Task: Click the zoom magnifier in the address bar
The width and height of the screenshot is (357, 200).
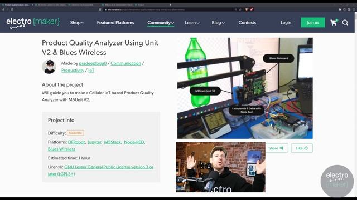Action: [235, 9]
